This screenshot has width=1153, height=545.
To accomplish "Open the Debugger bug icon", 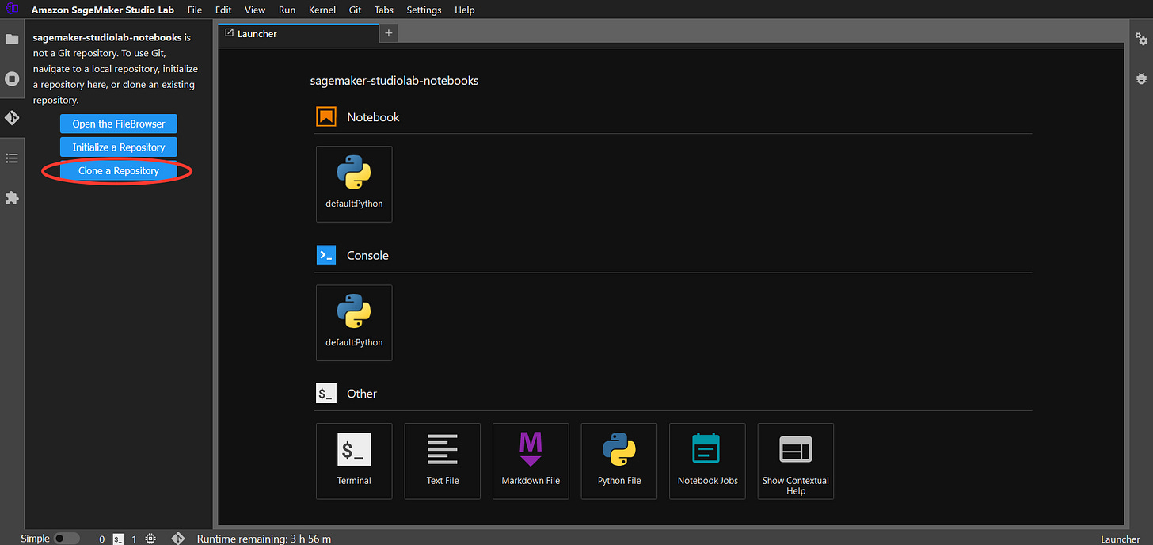I will (x=1141, y=78).
